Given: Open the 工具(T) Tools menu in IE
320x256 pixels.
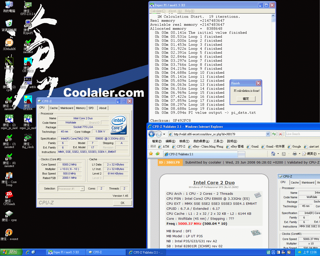Looking at the screenshot, I should (218, 141).
